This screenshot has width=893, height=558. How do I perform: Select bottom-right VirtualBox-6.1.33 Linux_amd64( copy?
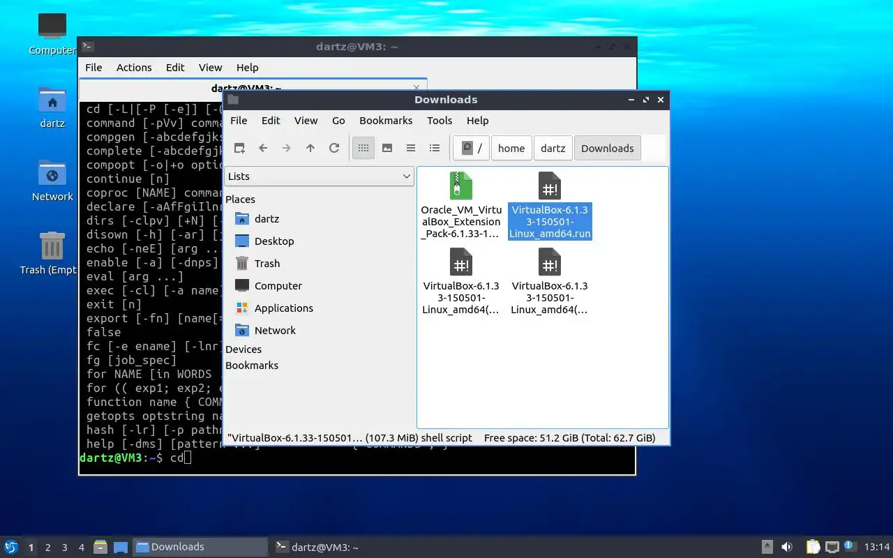pos(550,282)
